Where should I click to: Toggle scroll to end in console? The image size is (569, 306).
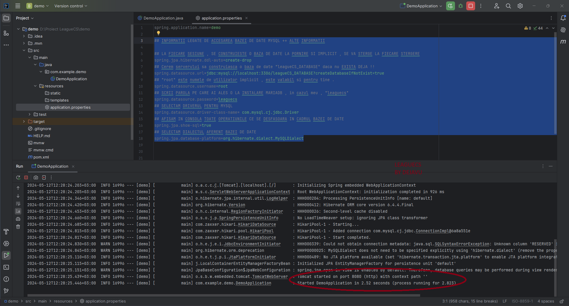[x=18, y=211]
